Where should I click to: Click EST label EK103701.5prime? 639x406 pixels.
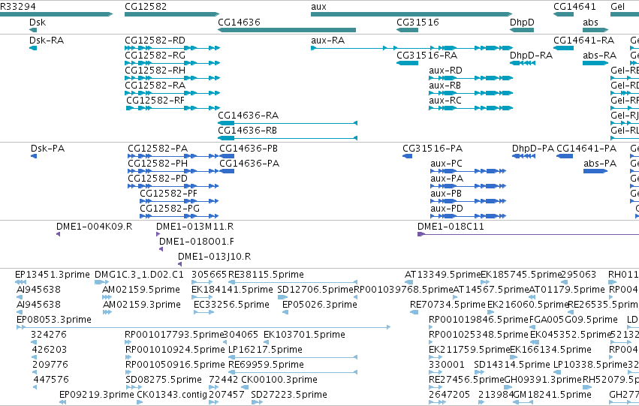coord(304,335)
